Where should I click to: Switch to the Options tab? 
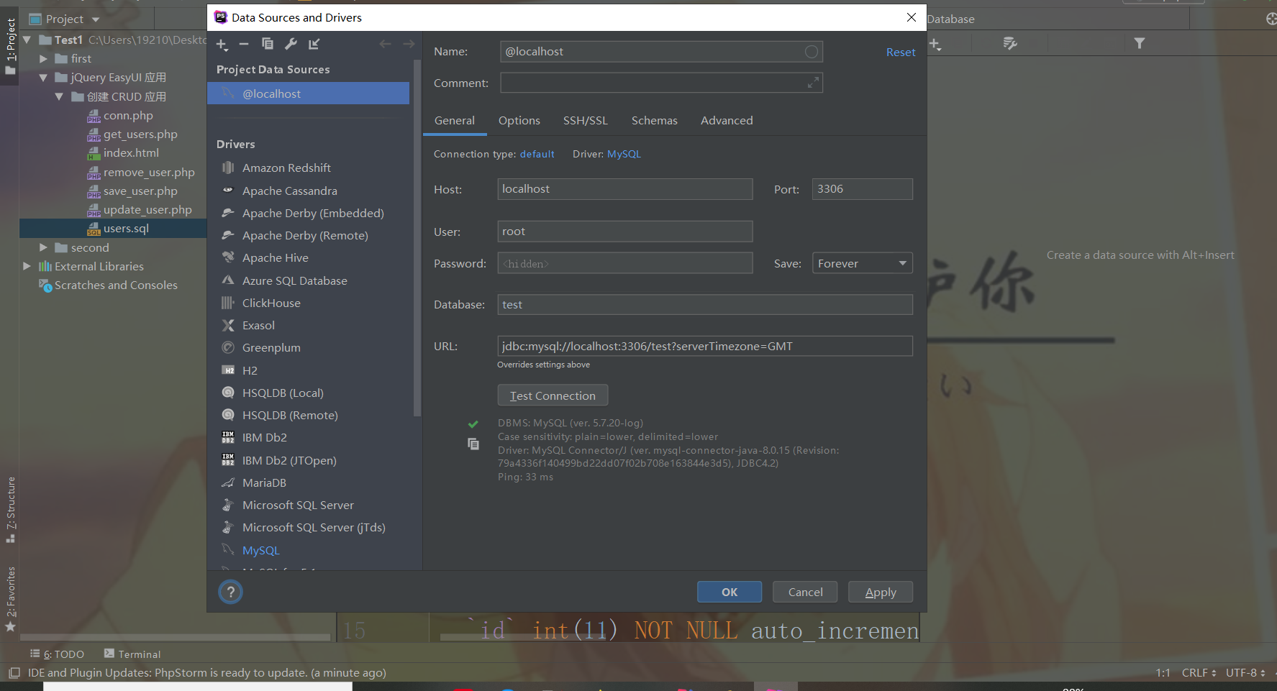pos(519,121)
